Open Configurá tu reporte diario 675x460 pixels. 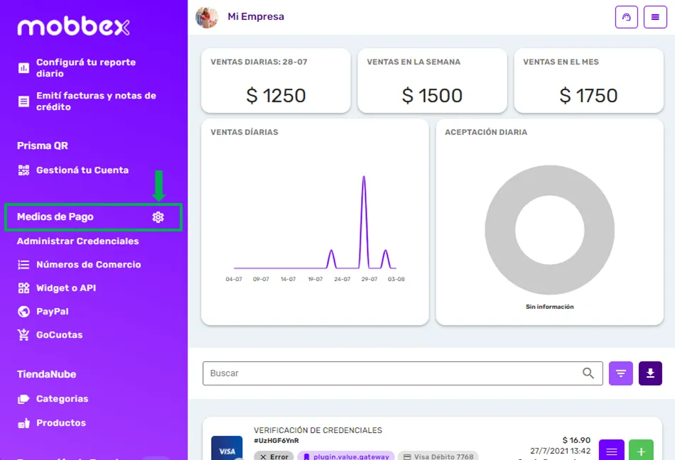click(x=86, y=68)
